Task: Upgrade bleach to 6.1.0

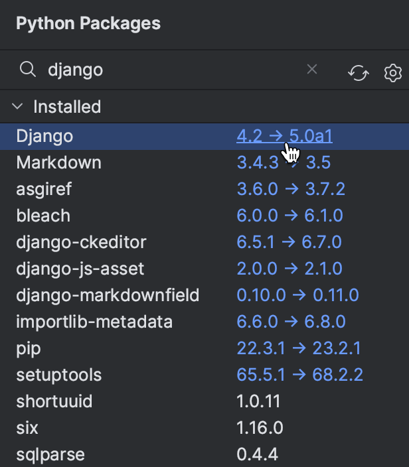Action: (x=289, y=216)
